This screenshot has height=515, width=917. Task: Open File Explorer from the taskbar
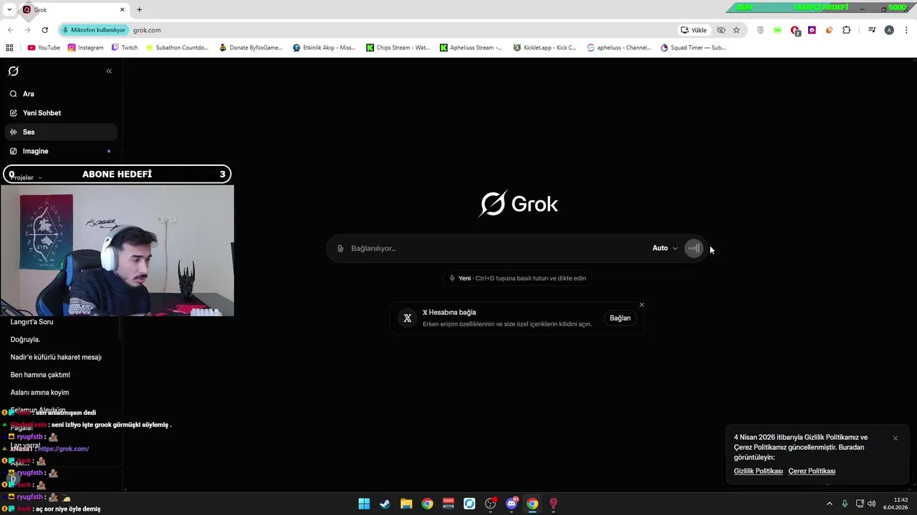click(x=406, y=504)
